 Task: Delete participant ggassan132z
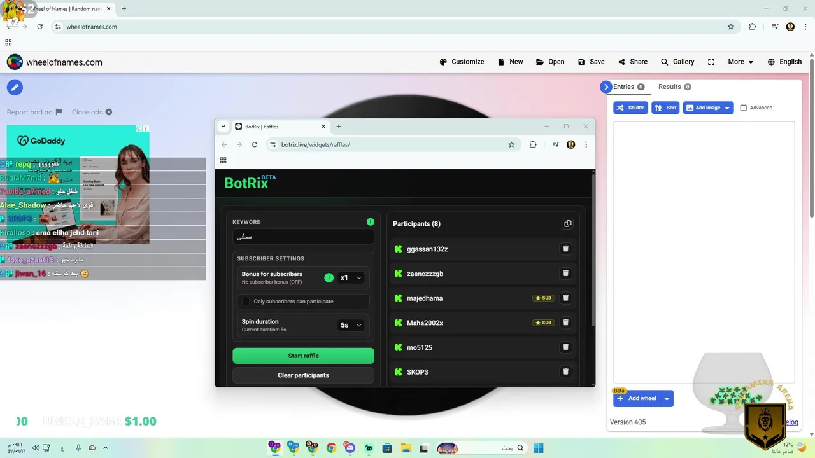565,249
